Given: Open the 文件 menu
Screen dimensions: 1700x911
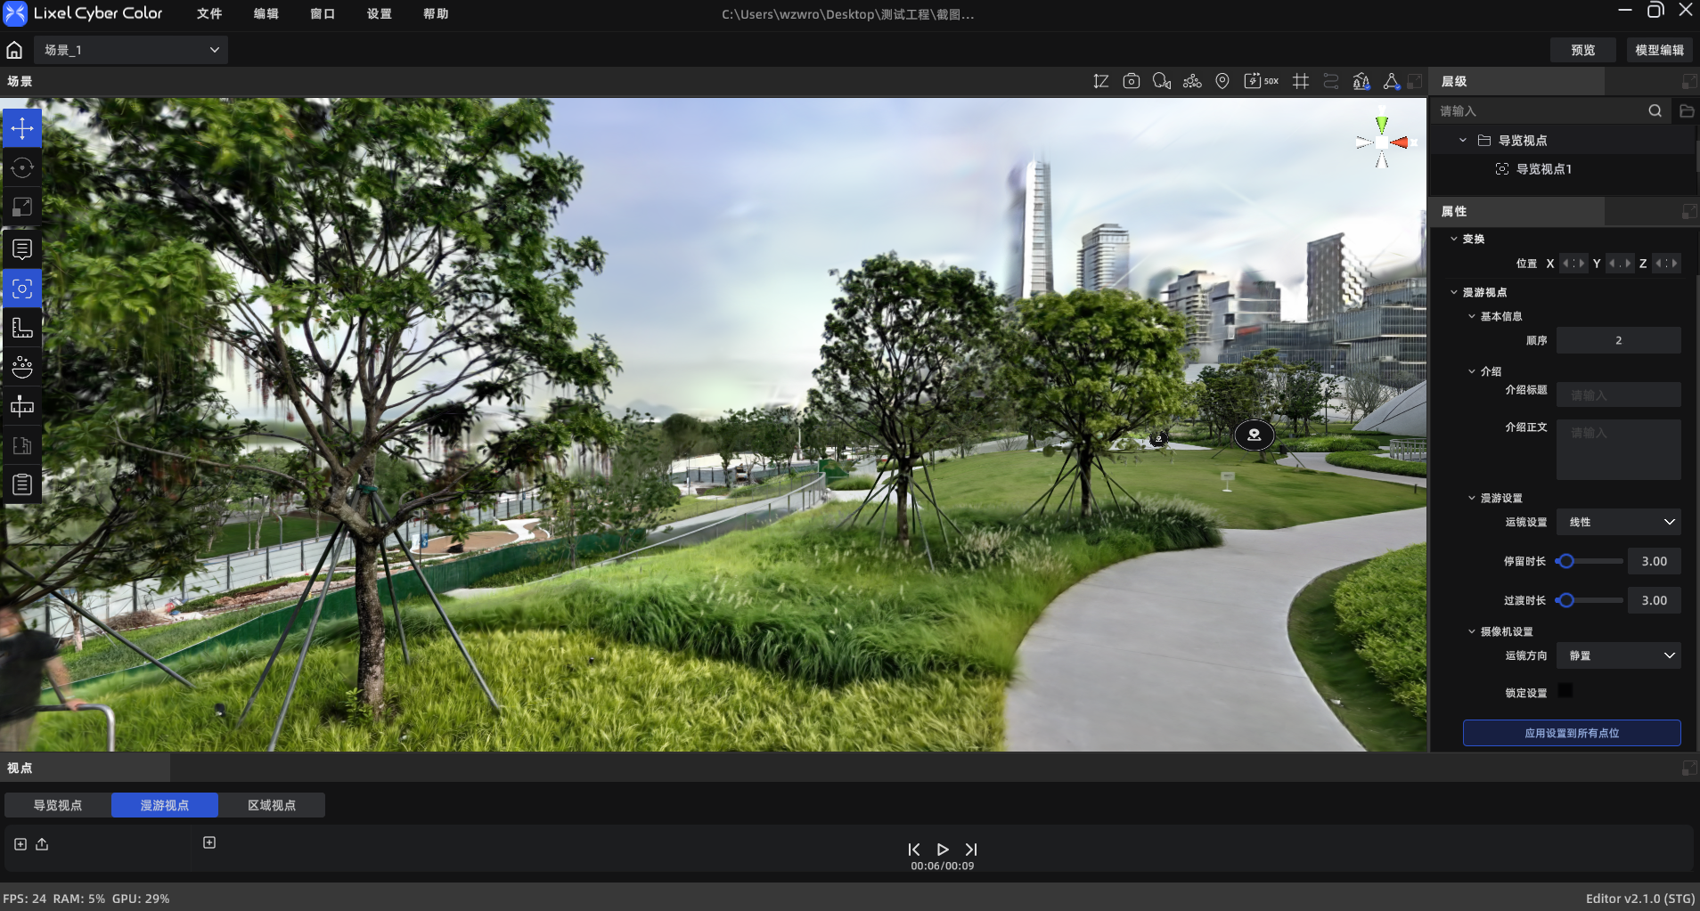Looking at the screenshot, I should click(x=209, y=13).
